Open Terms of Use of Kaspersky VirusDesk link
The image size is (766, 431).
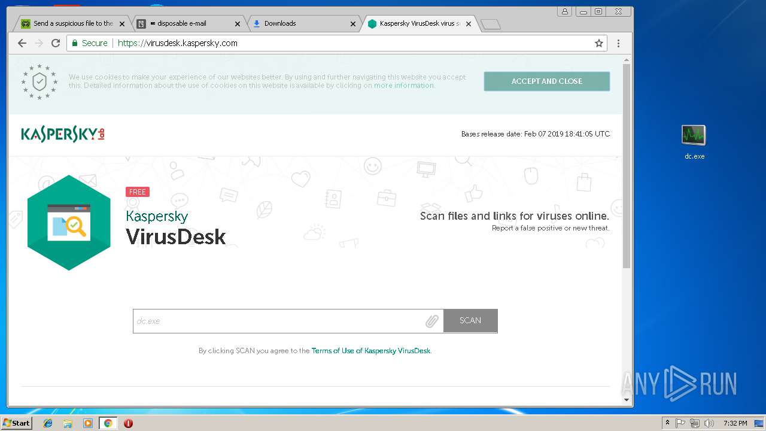click(x=370, y=351)
